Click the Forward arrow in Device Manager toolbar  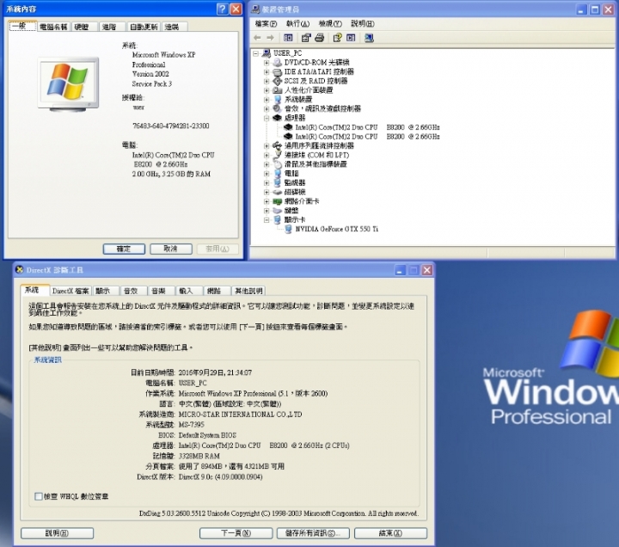(271, 38)
